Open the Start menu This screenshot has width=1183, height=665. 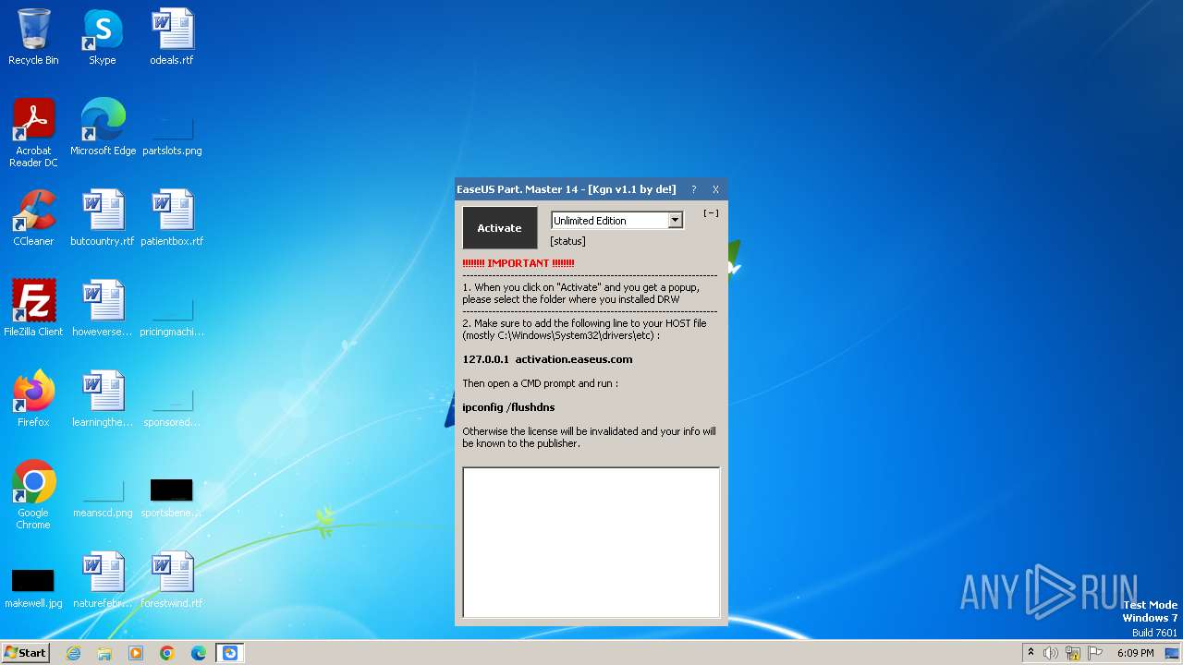25,653
